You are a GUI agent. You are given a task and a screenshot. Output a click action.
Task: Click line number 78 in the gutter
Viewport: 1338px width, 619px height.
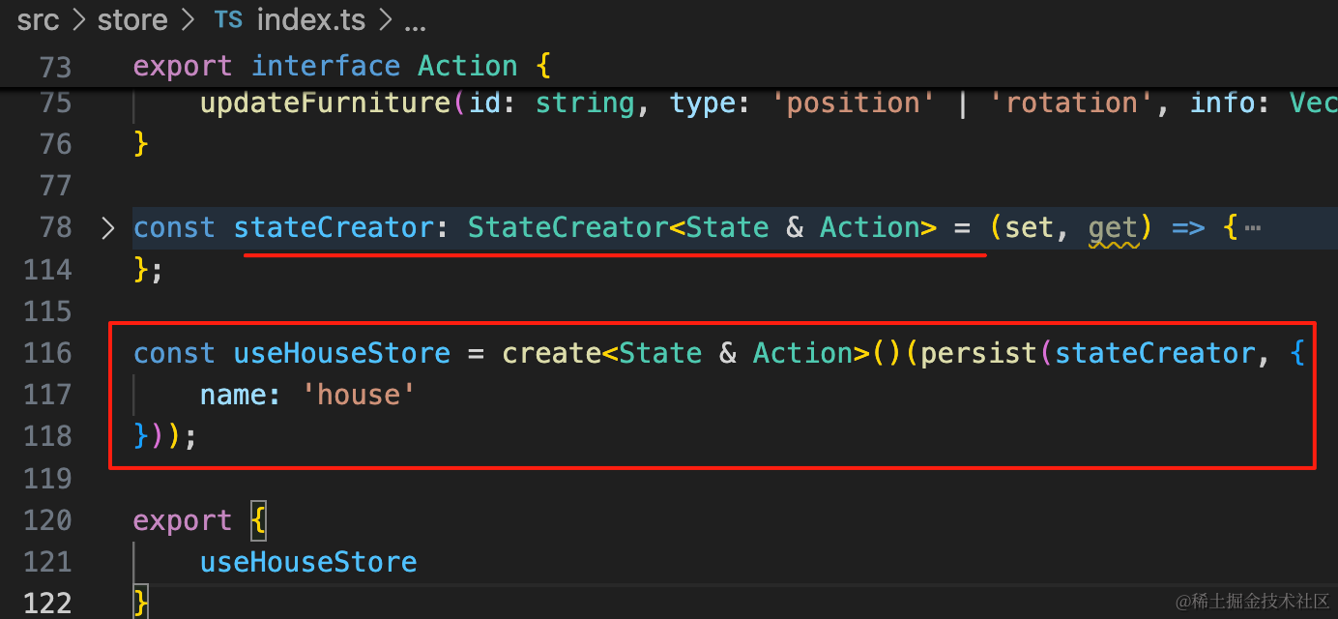point(55,227)
